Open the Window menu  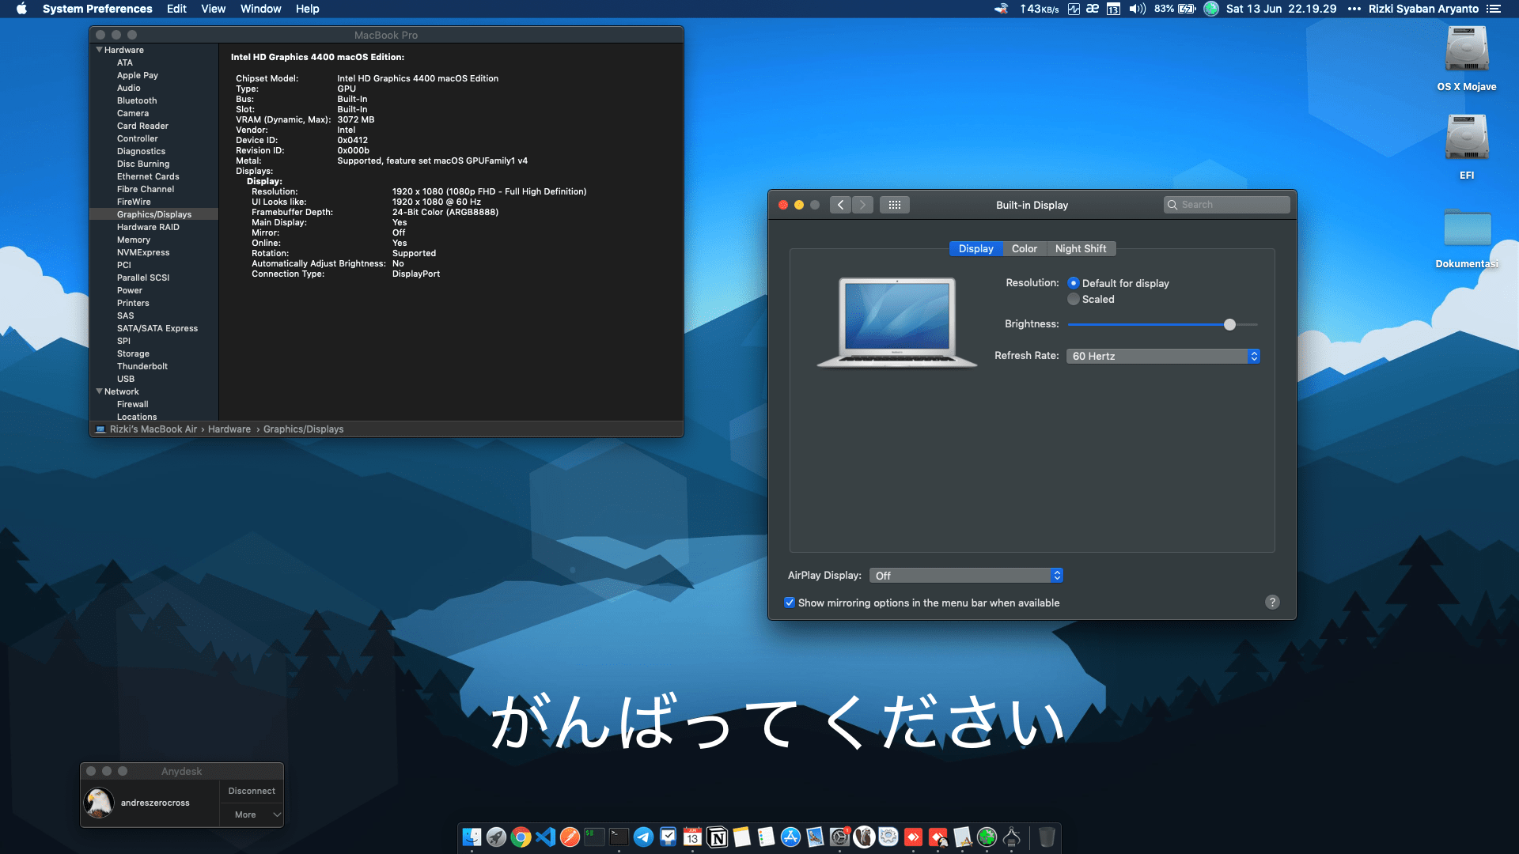pyautogui.click(x=261, y=9)
